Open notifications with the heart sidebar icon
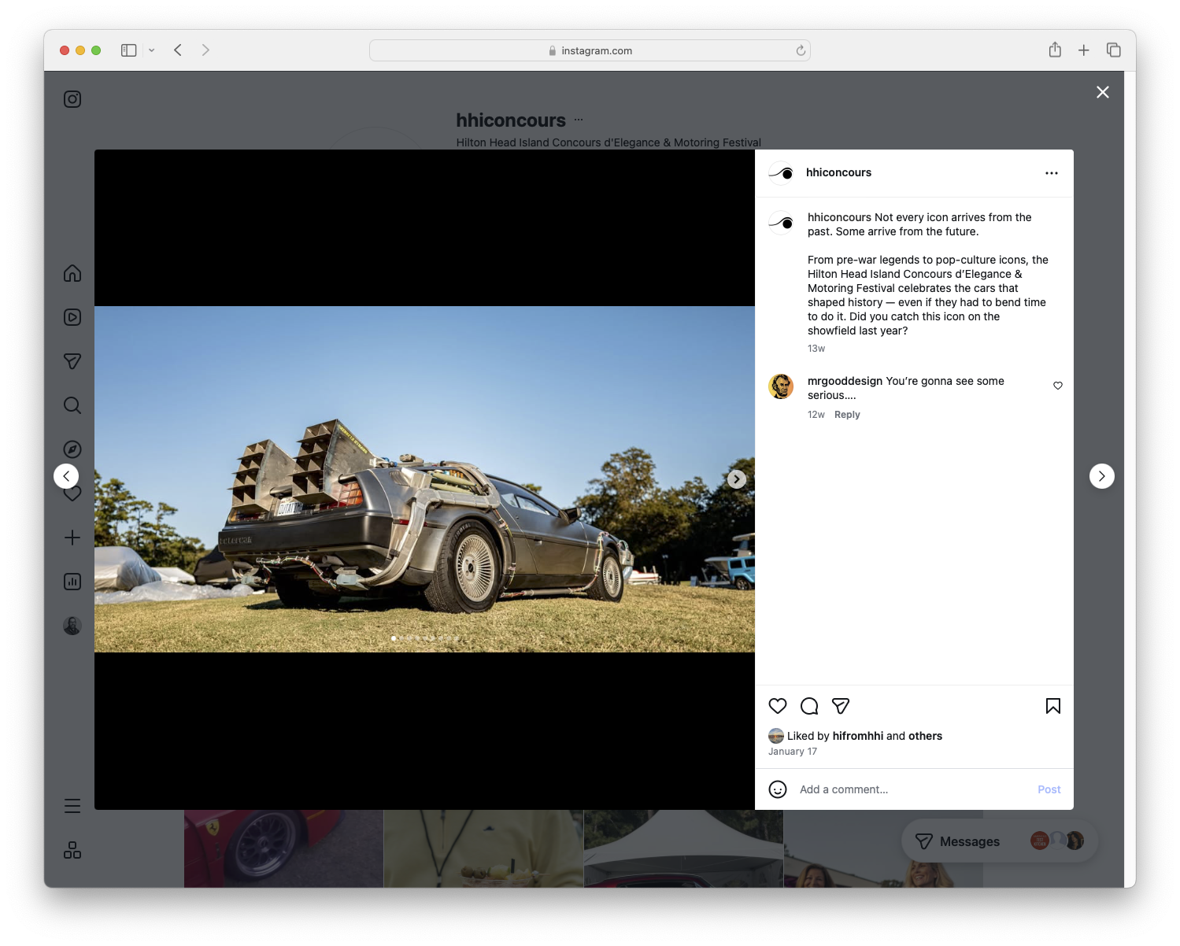The width and height of the screenshot is (1180, 946). click(72, 493)
